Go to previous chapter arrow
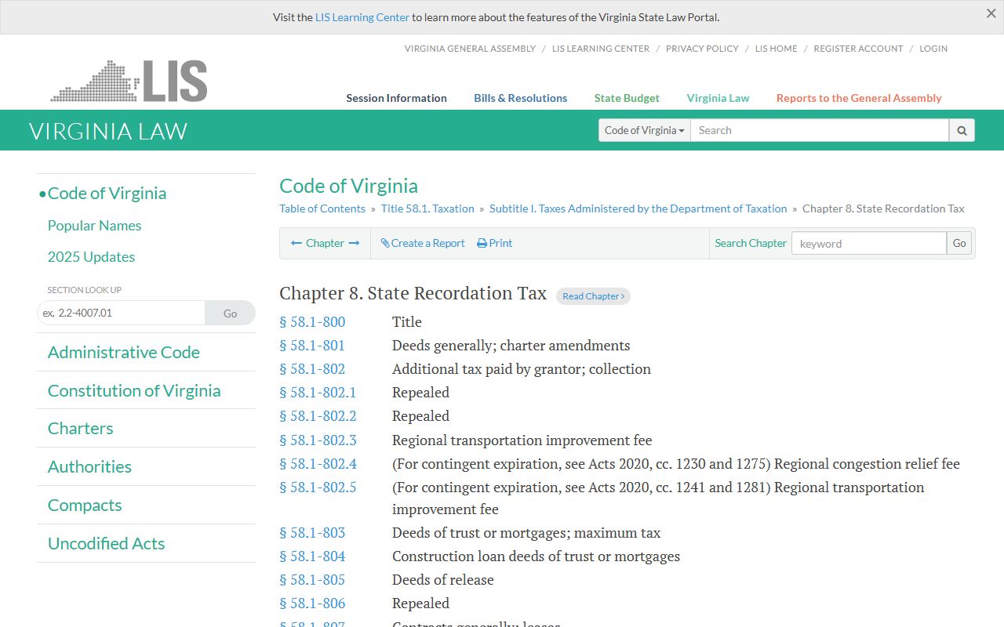The width and height of the screenshot is (1004, 627). (296, 243)
